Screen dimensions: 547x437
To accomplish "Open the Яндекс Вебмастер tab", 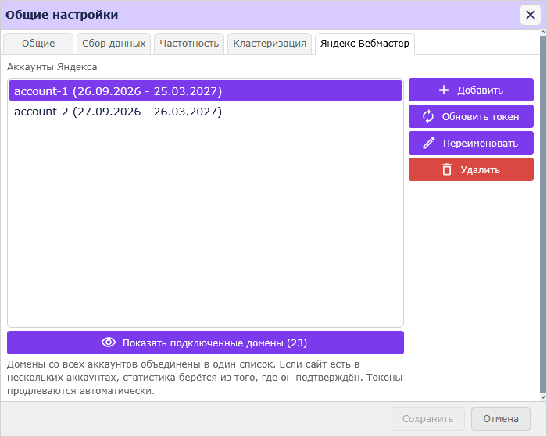I will tap(365, 44).
